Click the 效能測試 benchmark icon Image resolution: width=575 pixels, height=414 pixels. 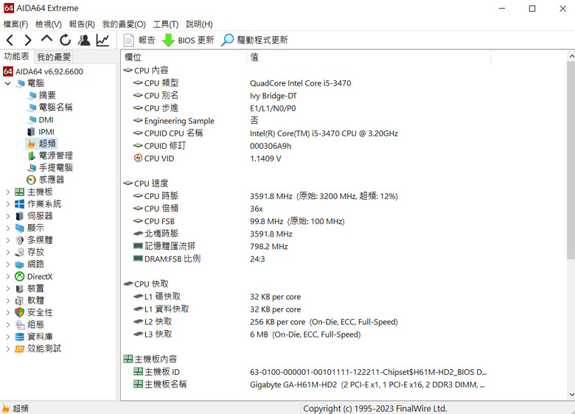pyautogui.click(x=19, y=348)
